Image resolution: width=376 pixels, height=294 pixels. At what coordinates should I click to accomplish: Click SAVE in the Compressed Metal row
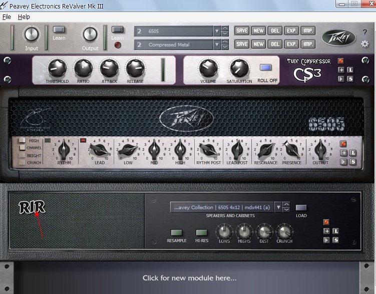[242, 44]
